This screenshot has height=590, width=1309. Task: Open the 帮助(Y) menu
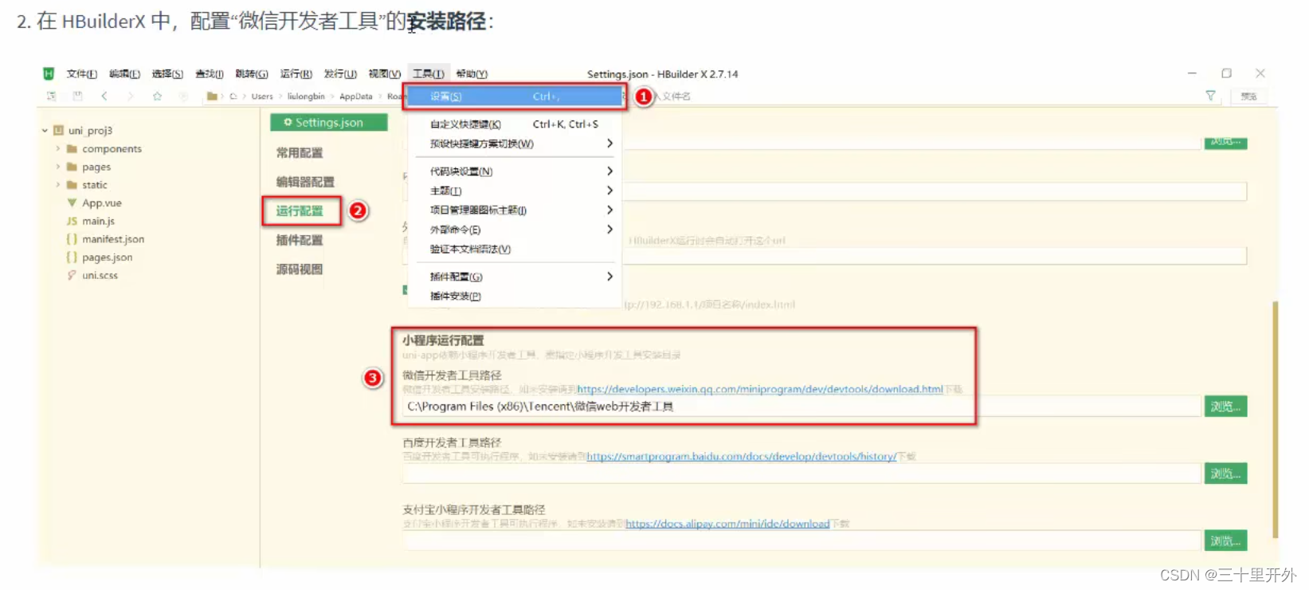472,73
